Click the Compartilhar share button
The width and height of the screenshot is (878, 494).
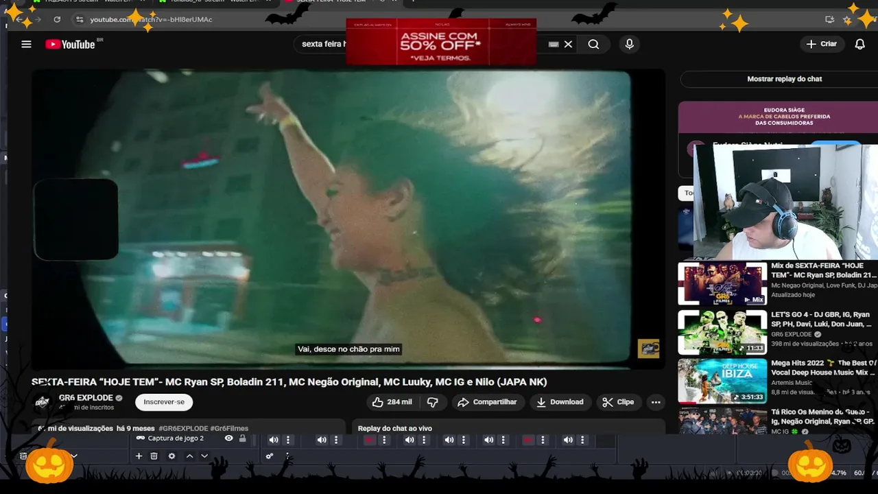486,402
